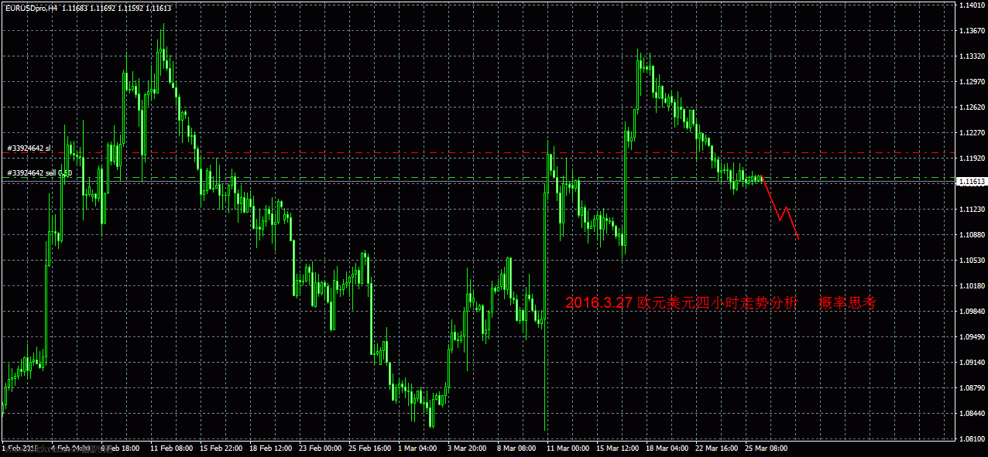Click time axis label 15 Mar 12:00
988x457 pixels.
tap(618, 448)
